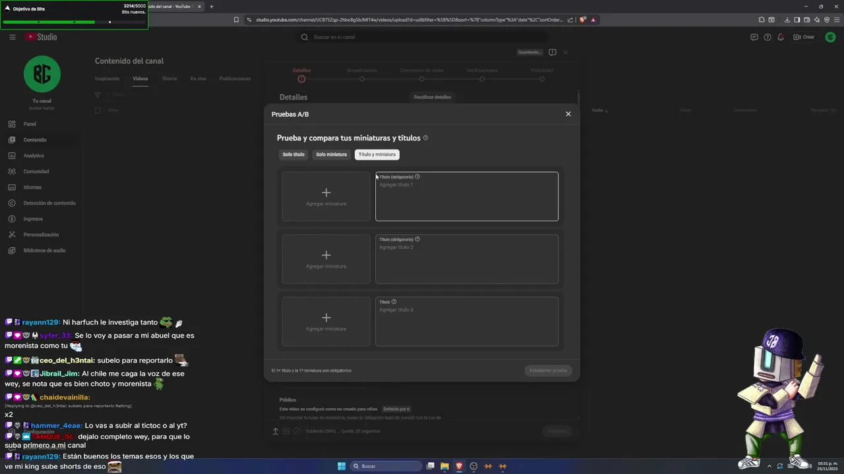This screenshot has width=844, height=474.
Task: Focus the Agregar título 1 field
Action: click(x=467, y=196)
